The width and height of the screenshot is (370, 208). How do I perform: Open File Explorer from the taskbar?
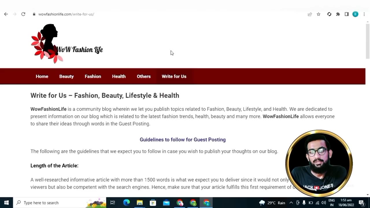point(140,203)
